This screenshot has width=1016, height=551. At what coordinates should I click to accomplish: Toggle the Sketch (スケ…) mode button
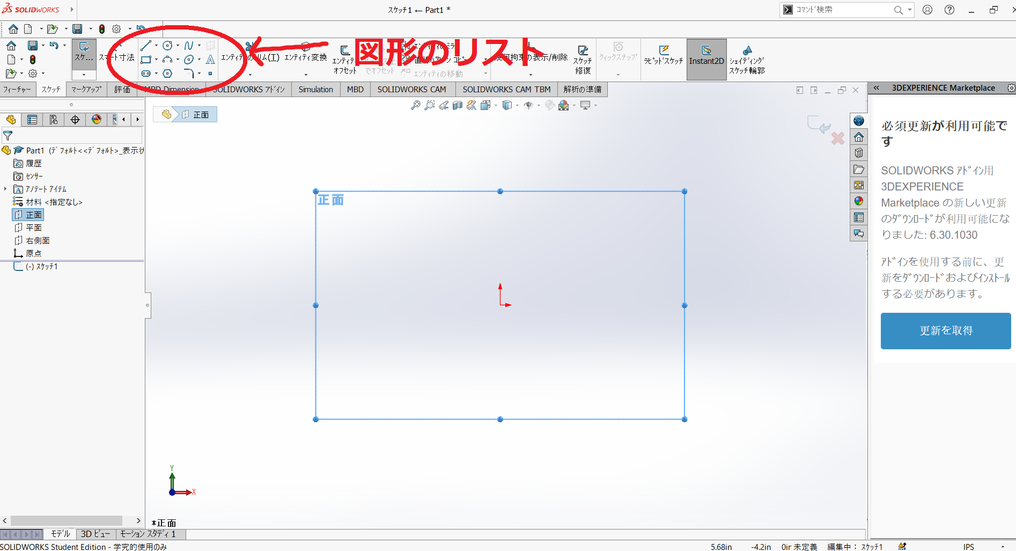(x=84, y=55)
